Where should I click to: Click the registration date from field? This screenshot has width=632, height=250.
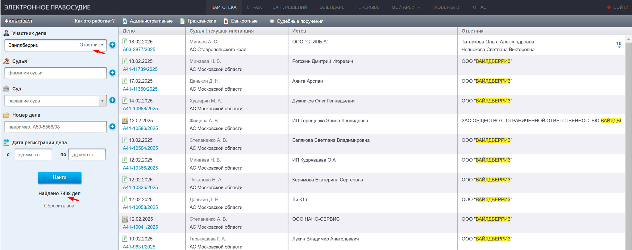click(33, 154)
